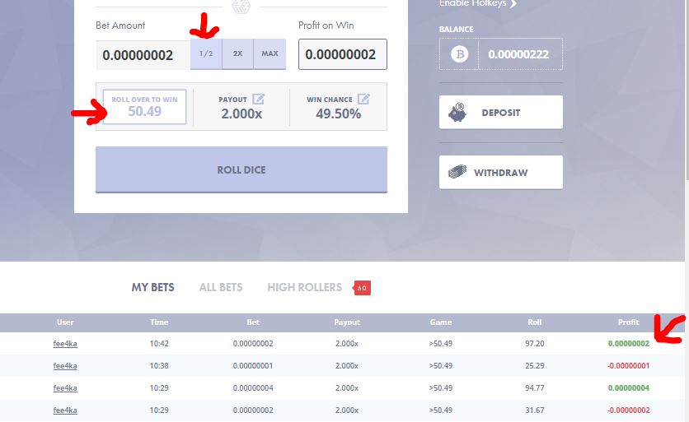Click the Win Chance edit pencil icon

[363, 99]
